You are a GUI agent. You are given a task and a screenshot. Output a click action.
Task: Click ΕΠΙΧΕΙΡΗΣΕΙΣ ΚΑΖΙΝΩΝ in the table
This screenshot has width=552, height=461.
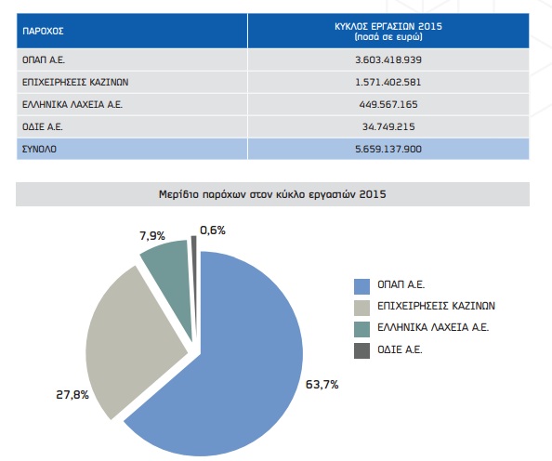pyautogui.click(x=75, y=82)
